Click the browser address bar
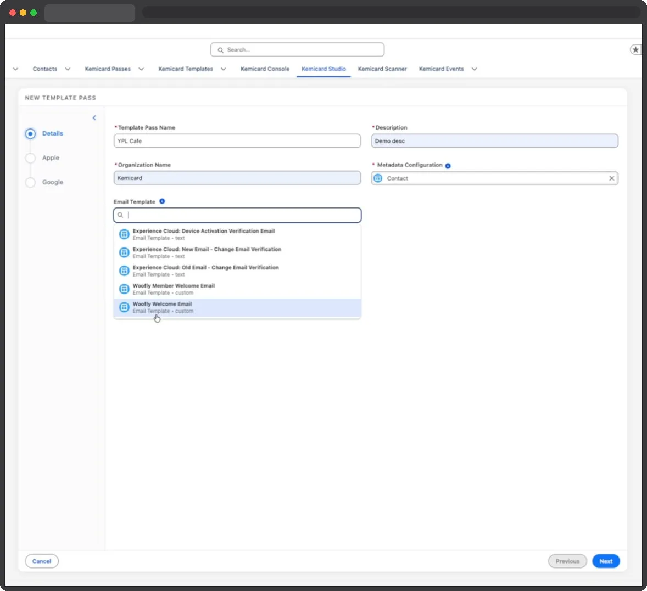Viewport: 647px width, 591px height. pos(391,13)
